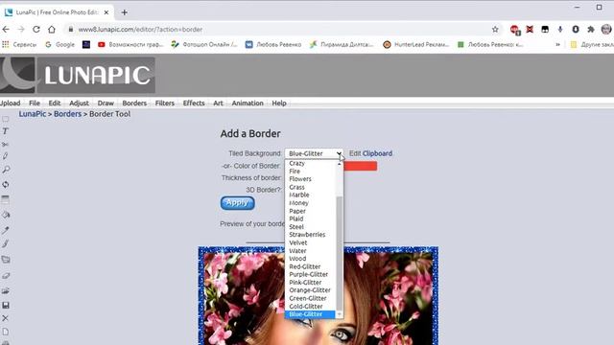Select the magnifier zoom tool
This screenshot has width=614, height=345.
pos(6,170)
